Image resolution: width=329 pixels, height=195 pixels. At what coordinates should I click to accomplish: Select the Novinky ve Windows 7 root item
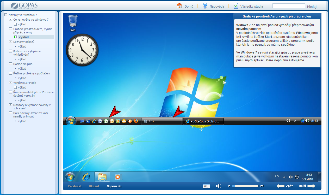23,15
